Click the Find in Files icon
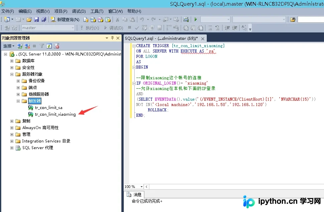 (x=293, y=19)
